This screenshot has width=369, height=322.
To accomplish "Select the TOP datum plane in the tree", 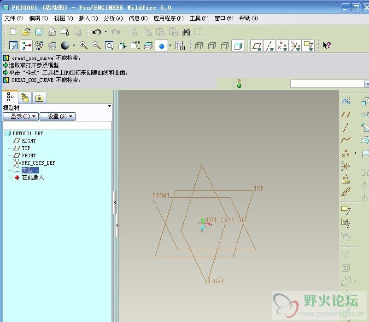I will (26, 148).
